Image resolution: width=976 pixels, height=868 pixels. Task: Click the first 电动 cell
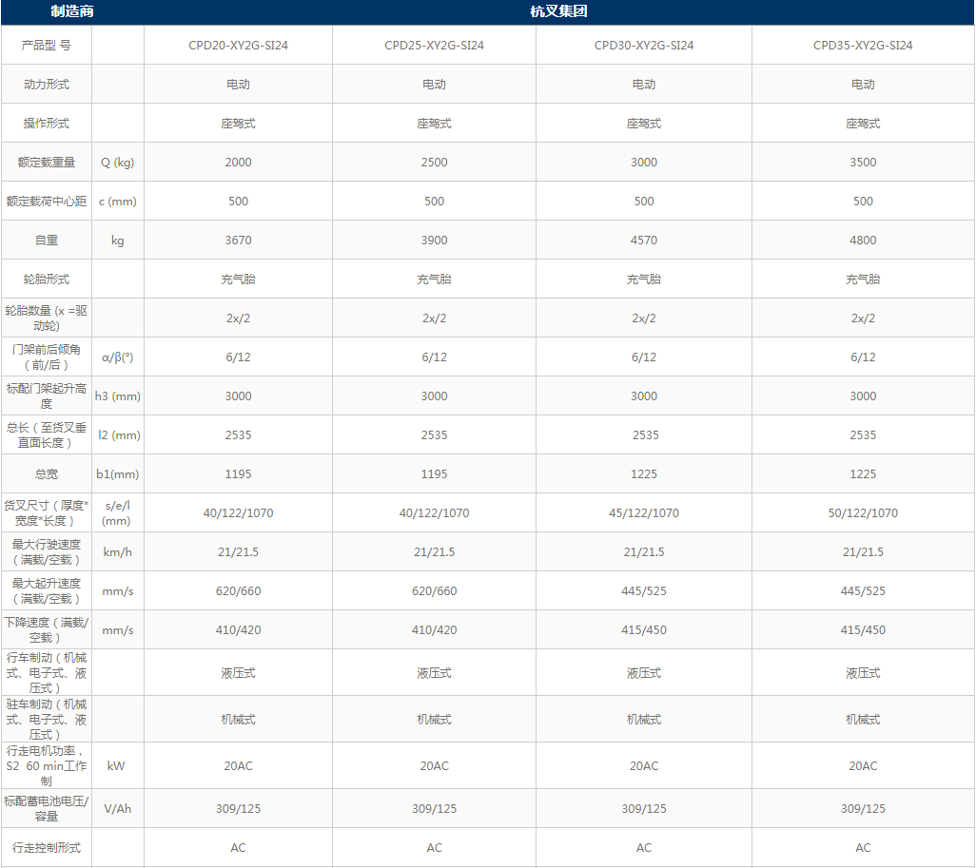[x=237, y=84]
